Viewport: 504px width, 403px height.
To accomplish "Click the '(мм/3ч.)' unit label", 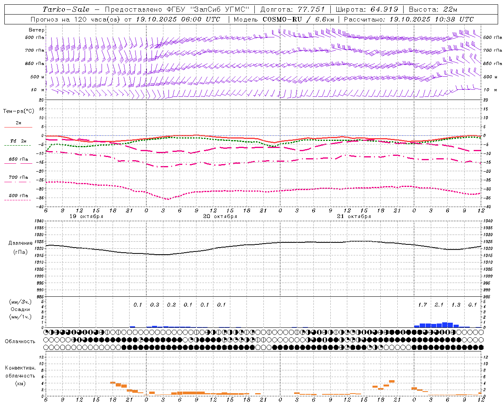I will (x=20, y=302).
